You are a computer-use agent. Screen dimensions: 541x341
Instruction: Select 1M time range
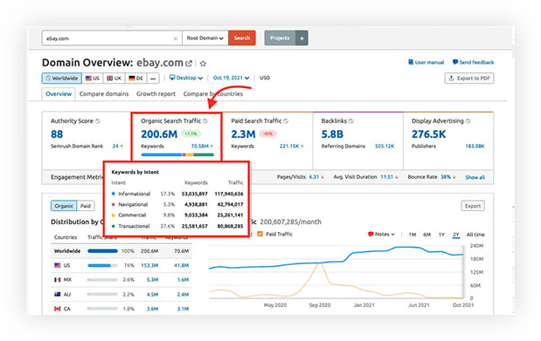(413, 235)
